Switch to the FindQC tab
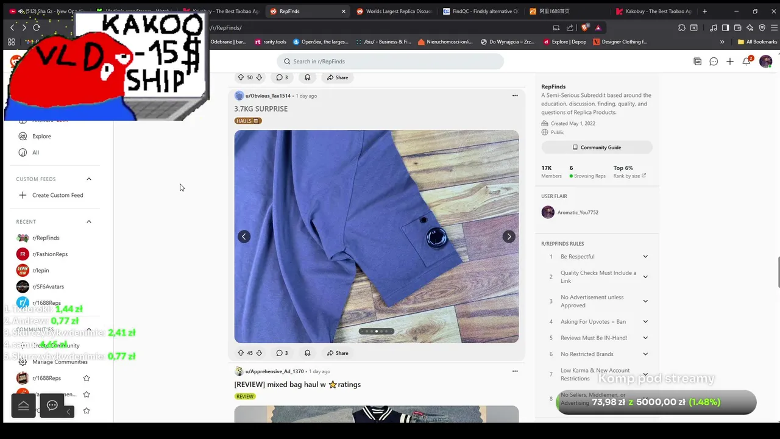This screenshot has width=780, height=439. click(481, 11)
